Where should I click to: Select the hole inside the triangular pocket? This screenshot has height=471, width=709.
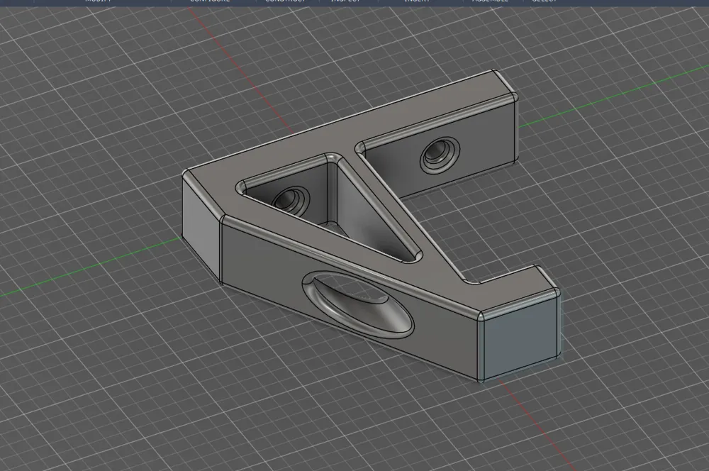pyautogui.click(x=291, y=199)
